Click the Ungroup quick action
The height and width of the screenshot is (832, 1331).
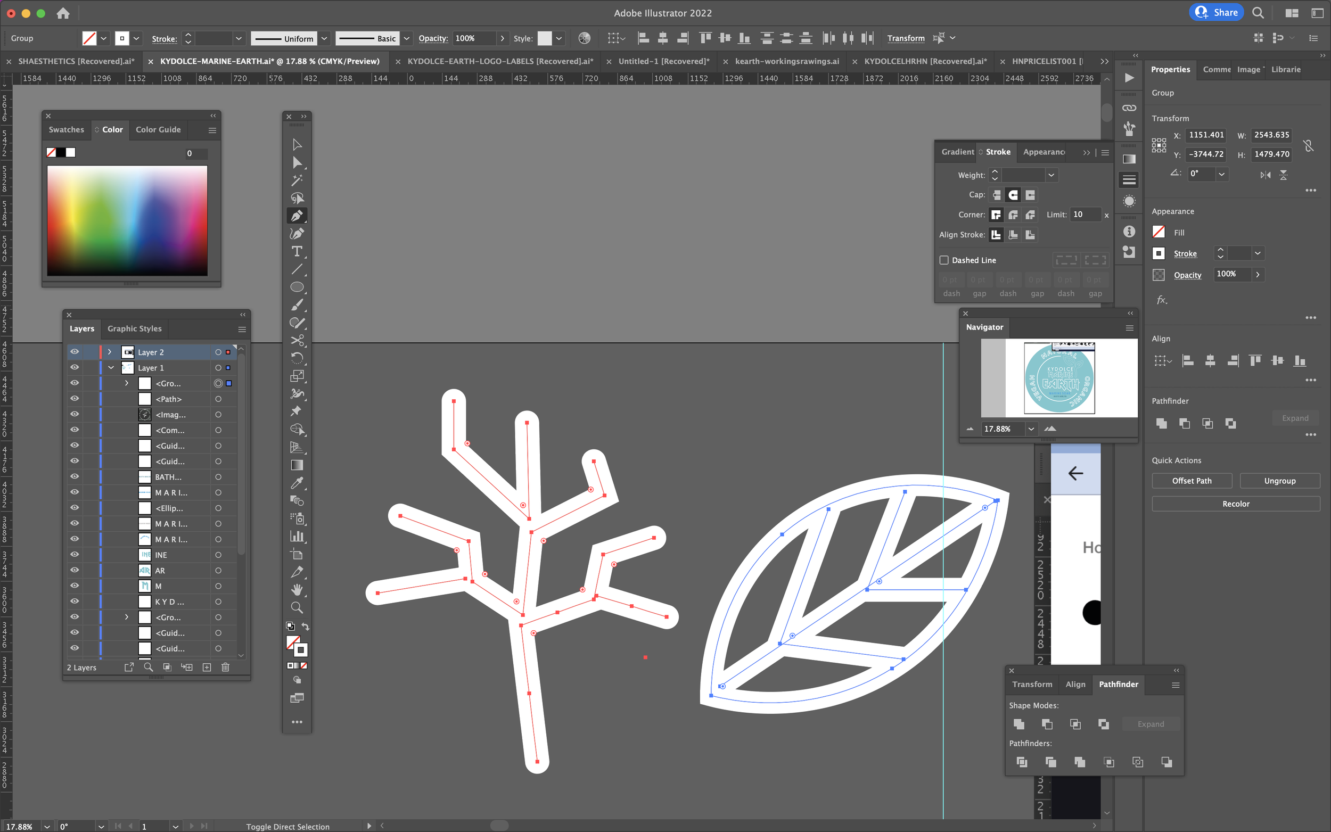pyautogui.click(x=1279, y=480)
